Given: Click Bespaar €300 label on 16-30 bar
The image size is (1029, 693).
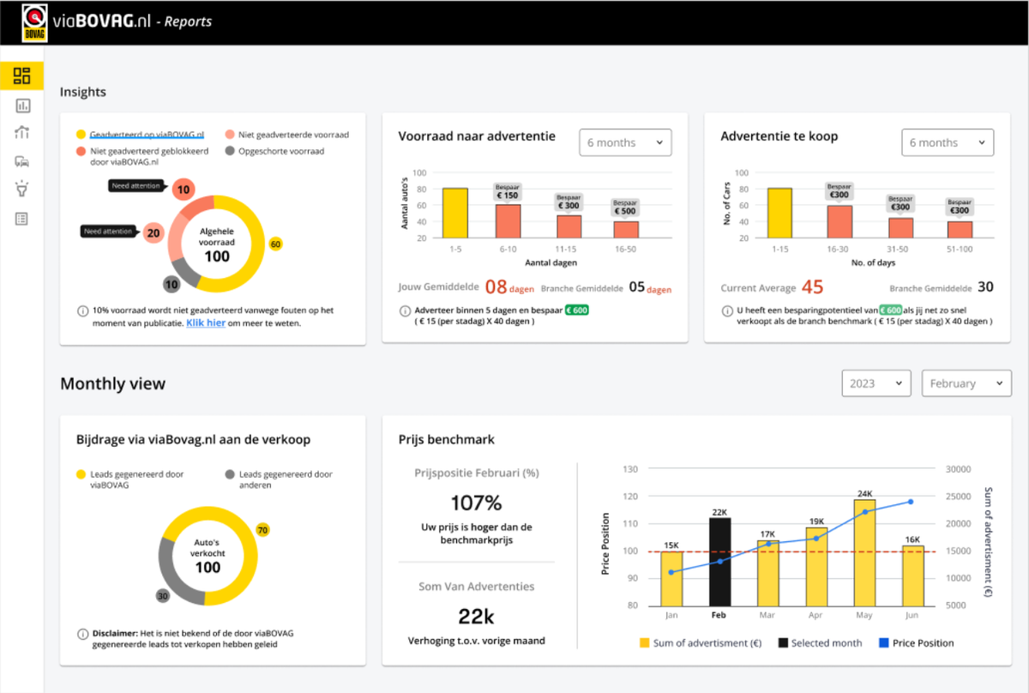Looking at the screenshot, I should tap(839, 190).
